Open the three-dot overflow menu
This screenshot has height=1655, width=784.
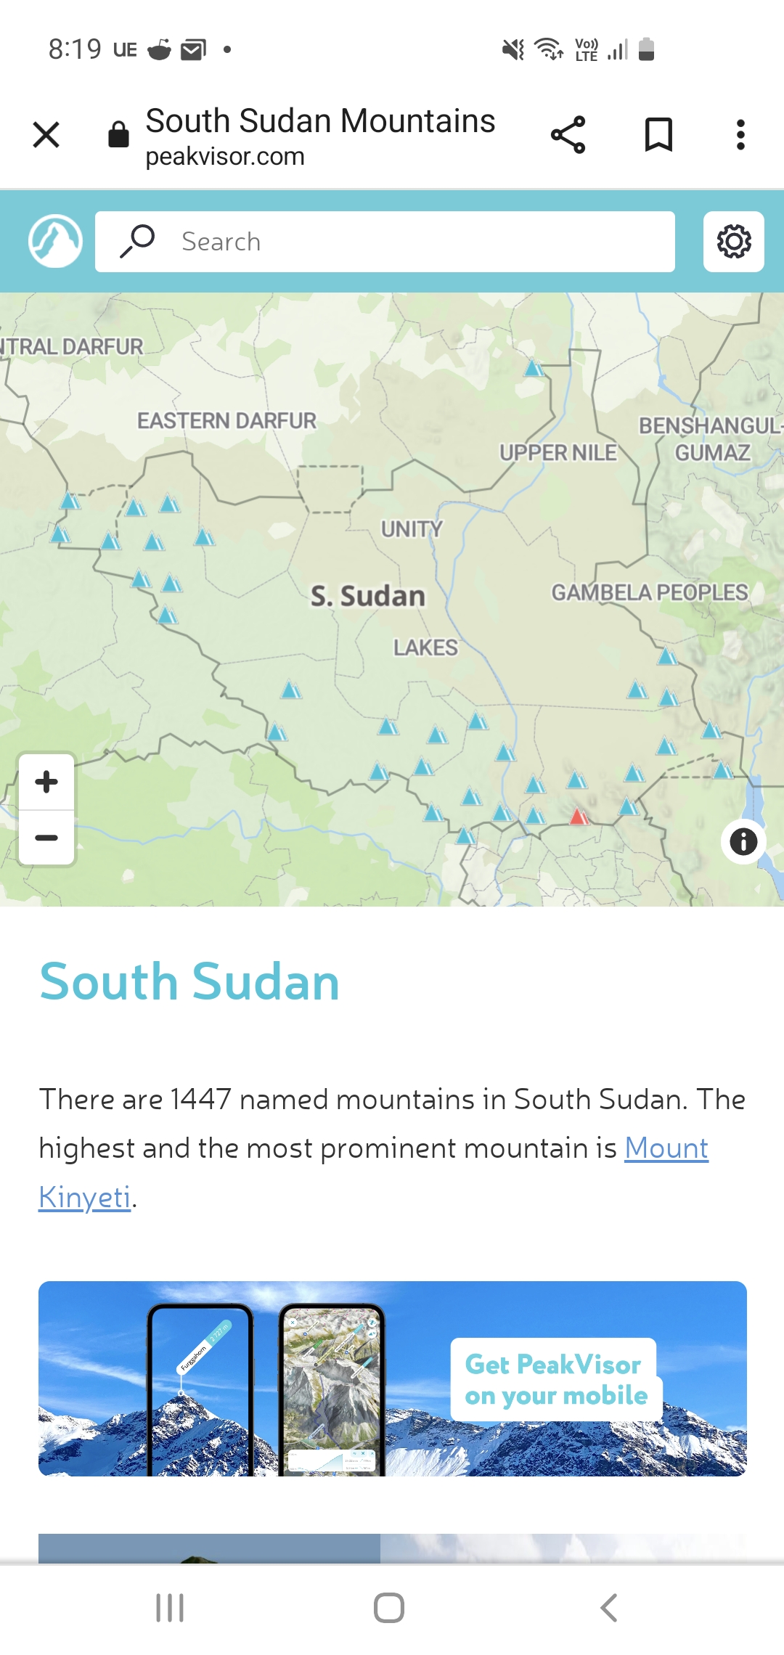pos(740,135)
